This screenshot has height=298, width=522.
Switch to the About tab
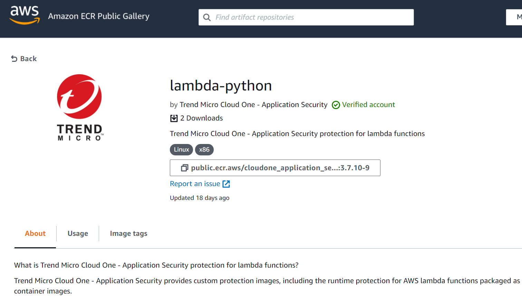[x=35, y=233]
